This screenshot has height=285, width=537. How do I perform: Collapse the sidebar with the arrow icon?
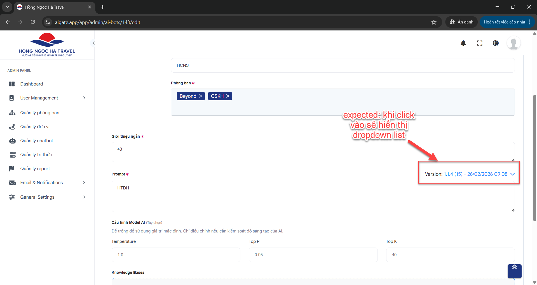click(x=94, y=43)
